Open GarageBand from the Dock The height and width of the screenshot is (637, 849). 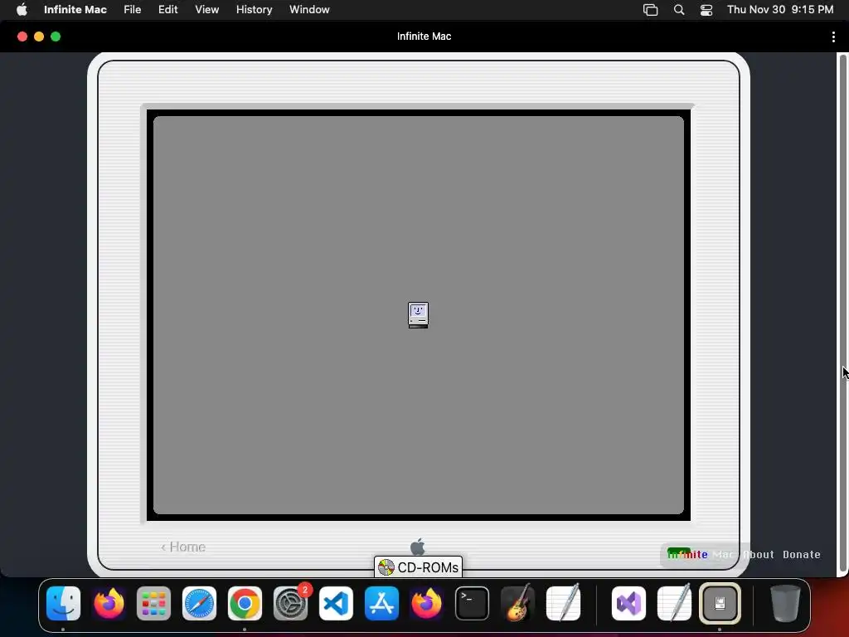pos(517,603)
